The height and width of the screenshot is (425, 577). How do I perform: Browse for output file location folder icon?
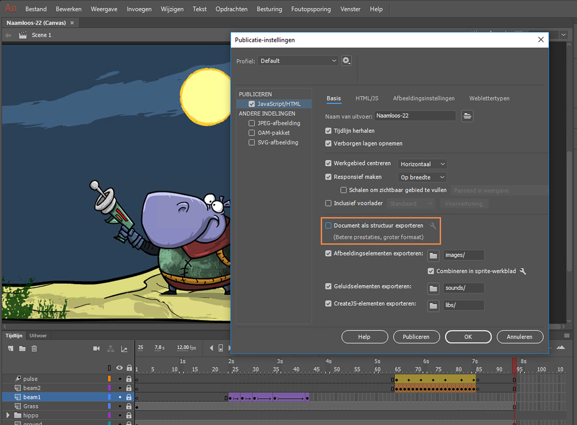point(467,116)
